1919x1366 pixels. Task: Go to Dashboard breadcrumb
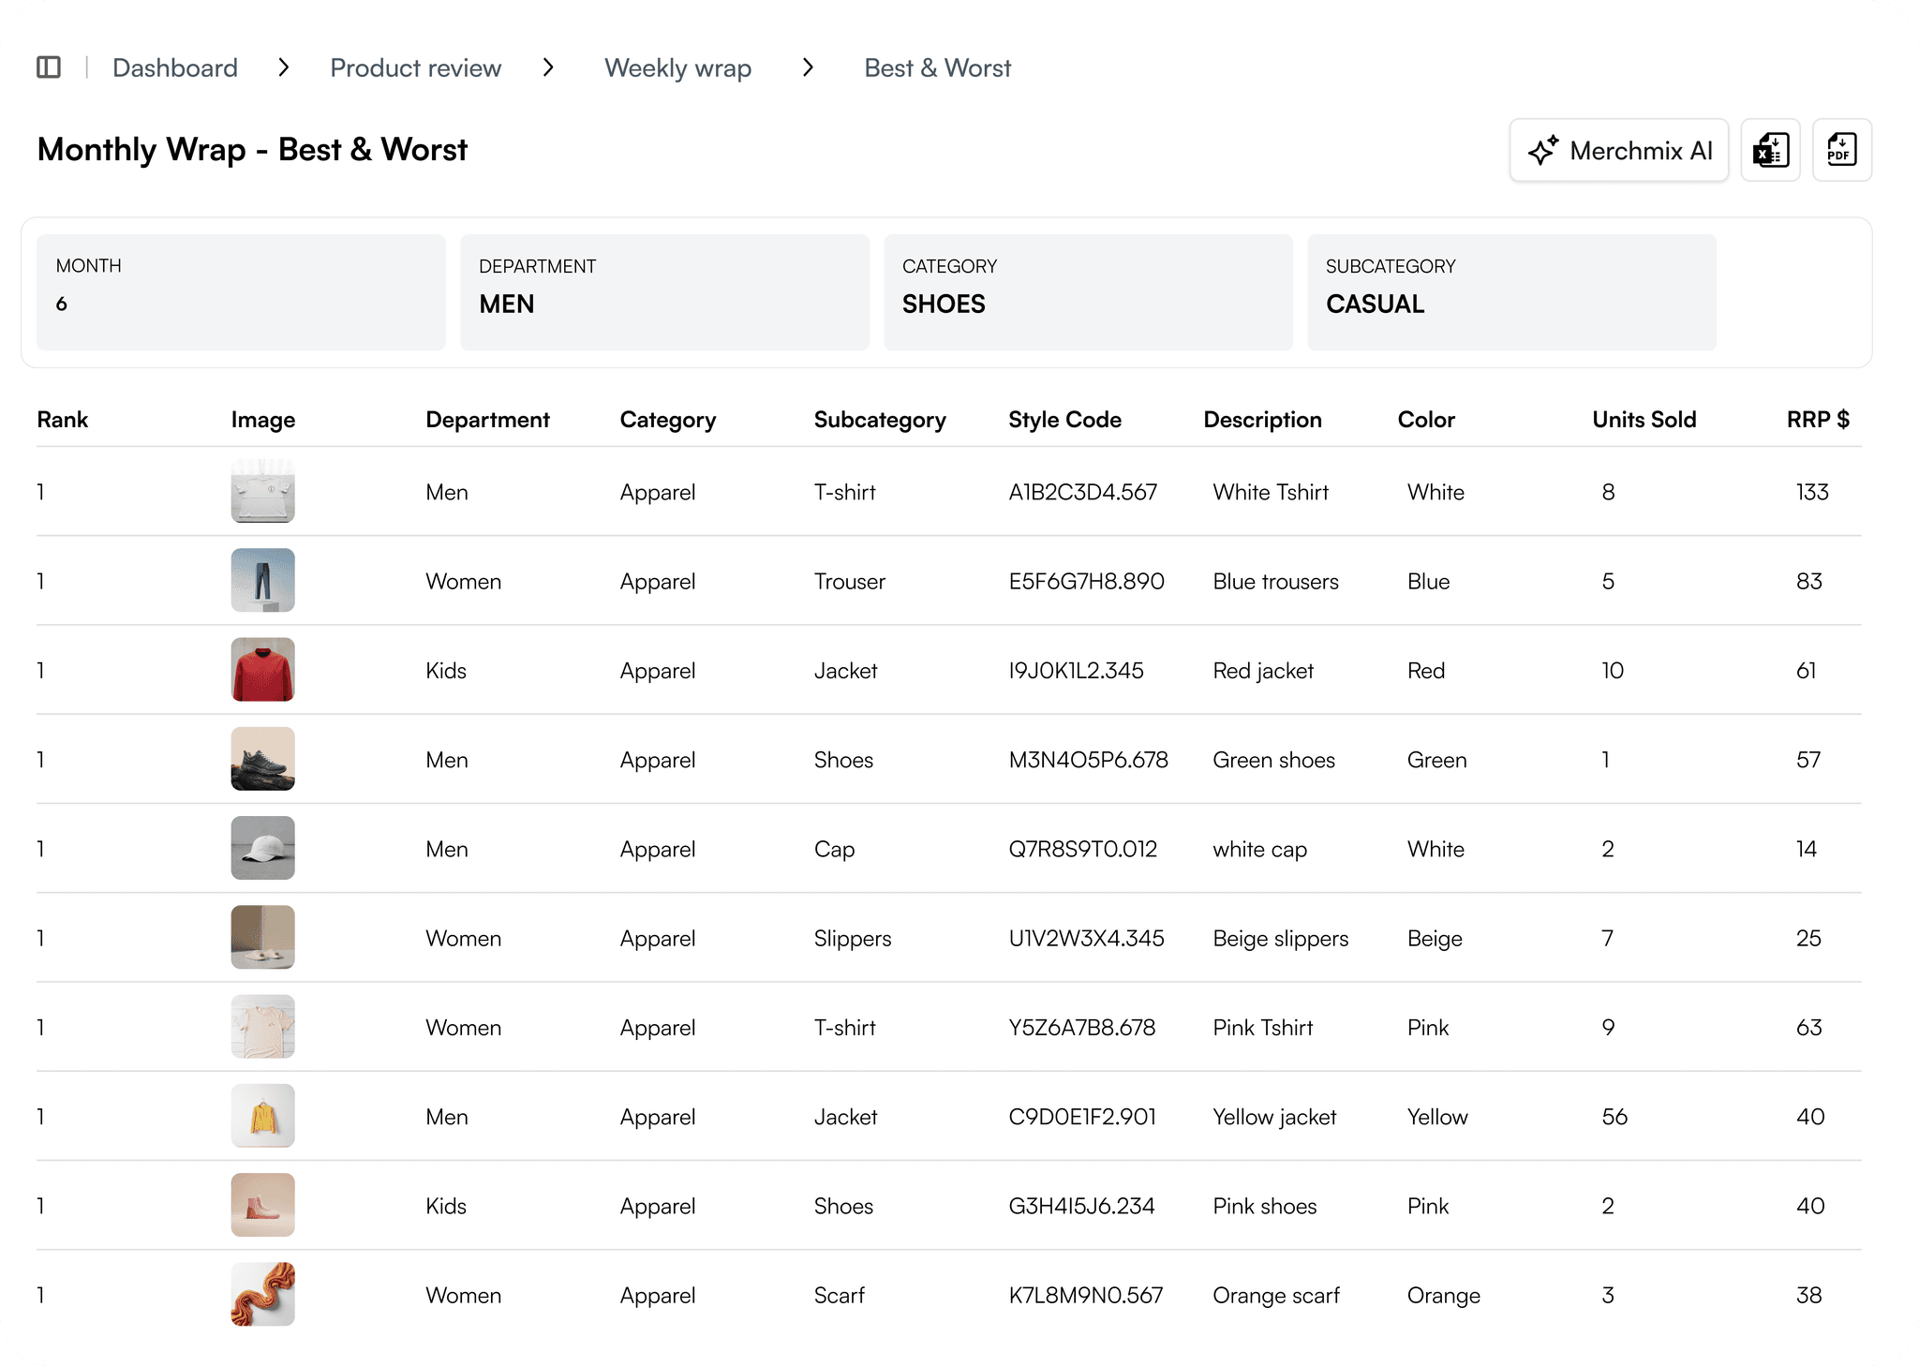tap(175, 67)
